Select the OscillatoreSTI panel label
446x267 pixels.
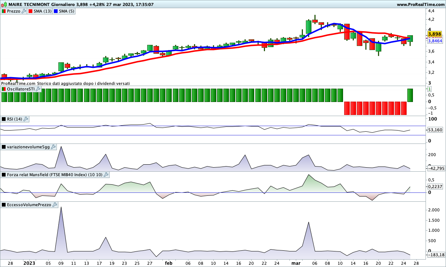pos(21,89)
